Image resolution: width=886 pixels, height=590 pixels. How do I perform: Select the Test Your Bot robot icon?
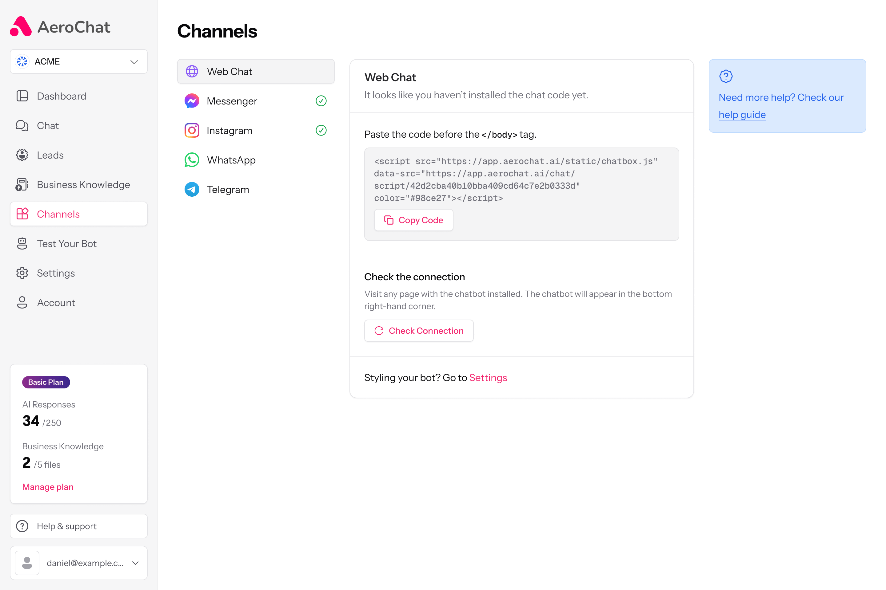(x=22, y=243)
